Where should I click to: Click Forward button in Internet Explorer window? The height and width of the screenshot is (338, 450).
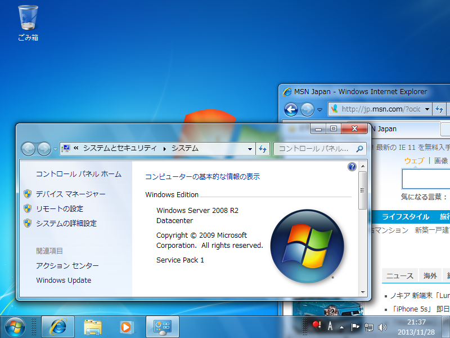click(x=307, y=109)
